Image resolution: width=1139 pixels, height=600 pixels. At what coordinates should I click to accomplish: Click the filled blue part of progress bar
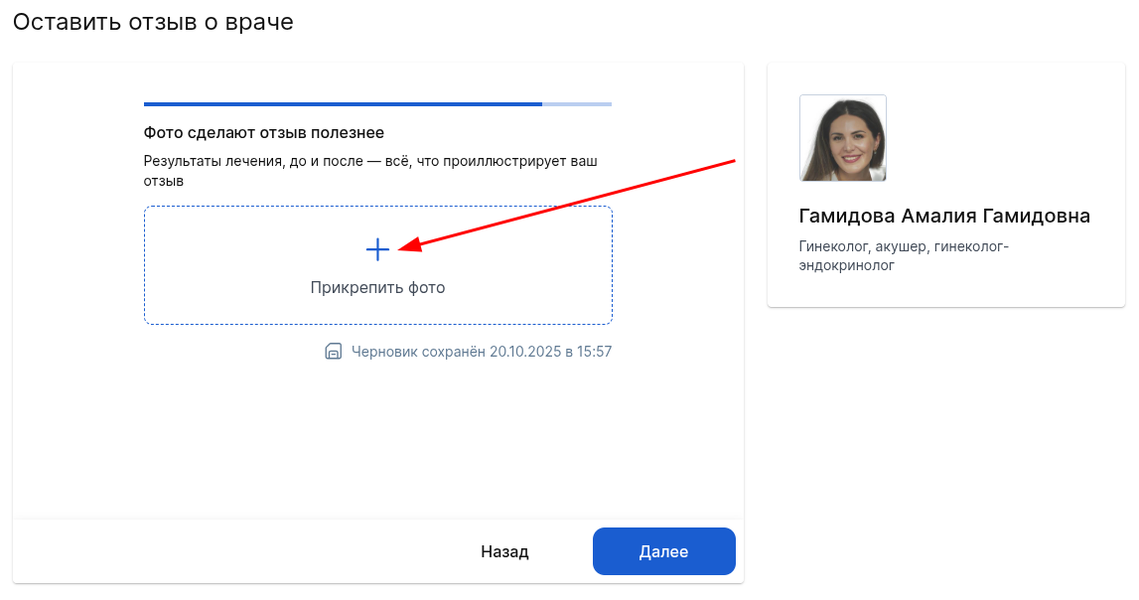pos(343,103)
